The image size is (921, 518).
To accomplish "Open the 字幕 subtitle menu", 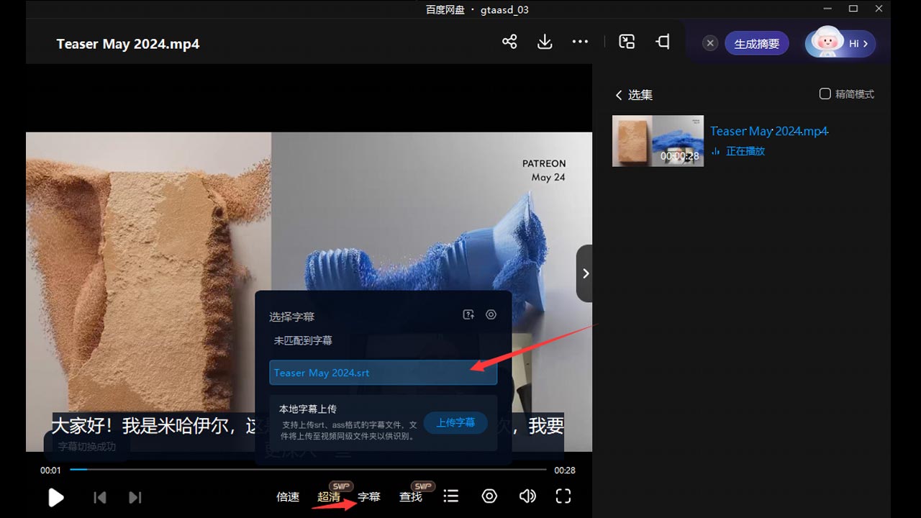I will coord(369,496).
